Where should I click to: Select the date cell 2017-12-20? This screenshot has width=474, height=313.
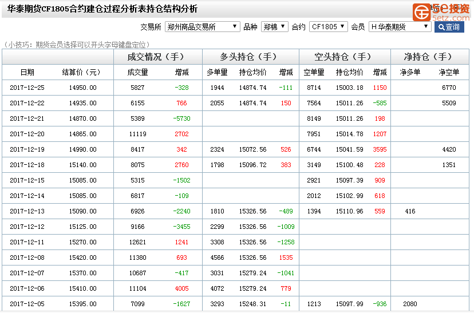27,134
